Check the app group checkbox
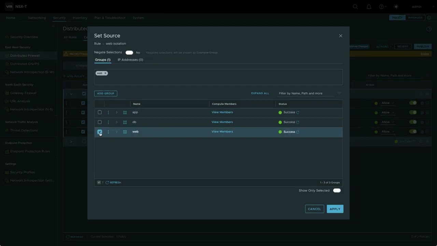437x246 pixels. 100,112
